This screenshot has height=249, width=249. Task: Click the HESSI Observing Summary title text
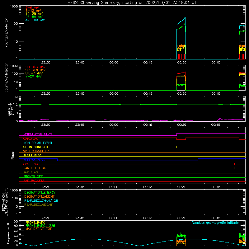pyautogui.click(x=132, y=3)
